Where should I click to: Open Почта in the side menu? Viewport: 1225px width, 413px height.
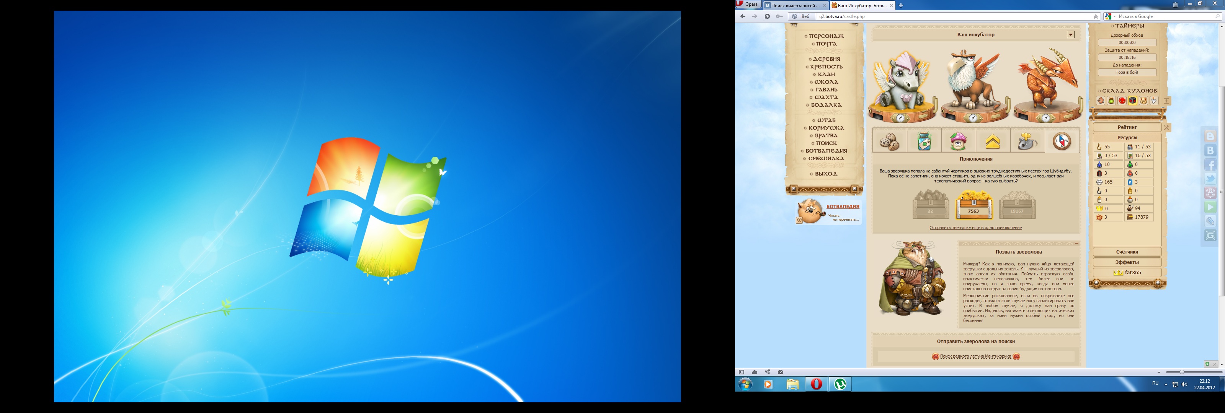pos(826,44)
